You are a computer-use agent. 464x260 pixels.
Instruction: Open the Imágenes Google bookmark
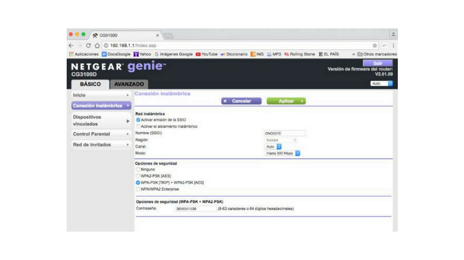click(174, 54)
